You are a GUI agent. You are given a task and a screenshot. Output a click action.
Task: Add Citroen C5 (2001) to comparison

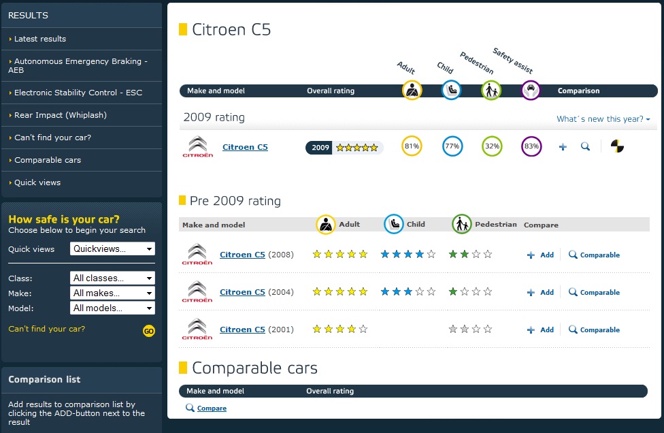pos(540,330)
